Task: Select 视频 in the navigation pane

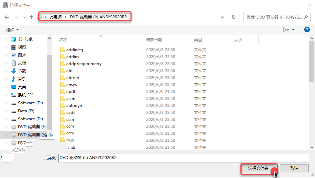Action: pyautogui.click(x=22, y=47)
